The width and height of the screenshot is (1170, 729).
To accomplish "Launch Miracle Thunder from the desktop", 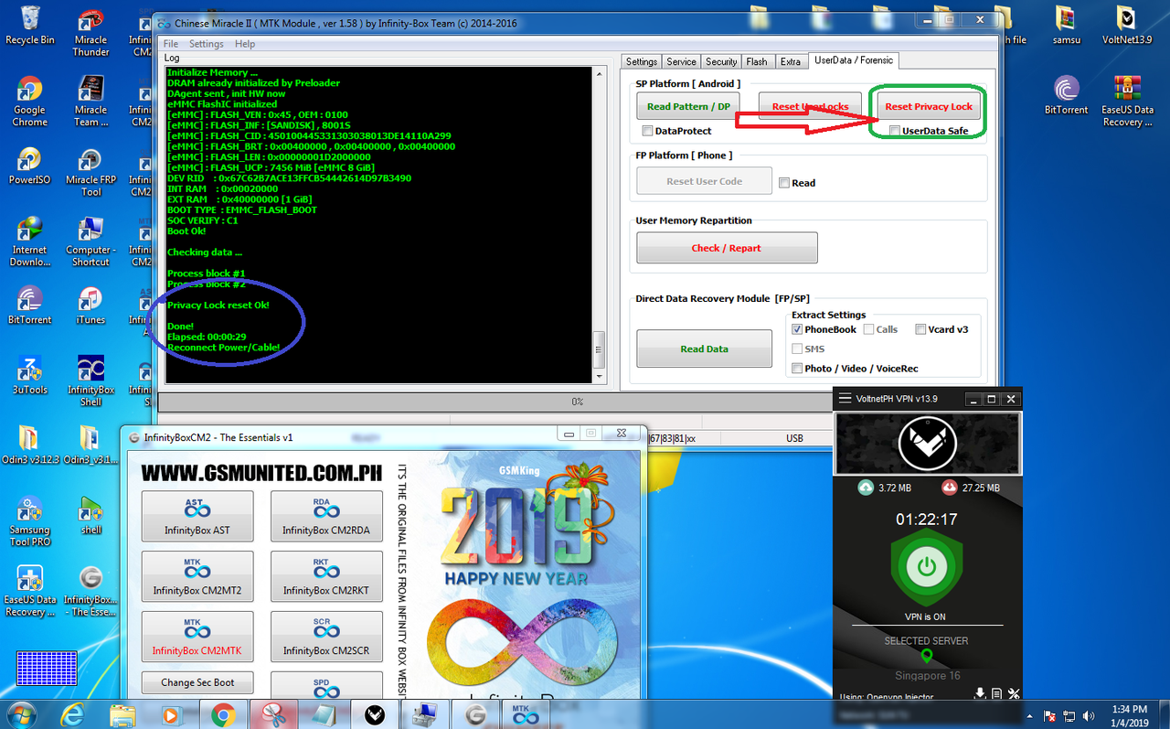I will (90, 31).
